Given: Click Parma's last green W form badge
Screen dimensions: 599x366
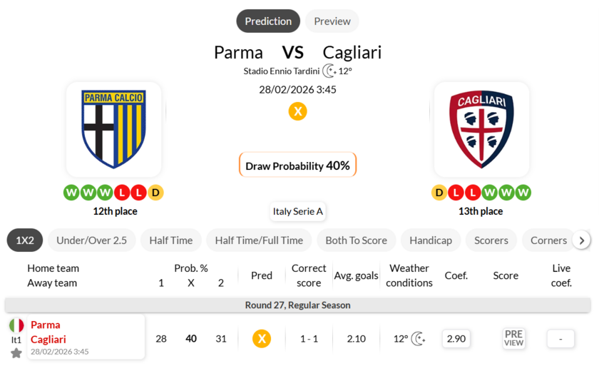Looking at the screenshot, I should 106,193.
